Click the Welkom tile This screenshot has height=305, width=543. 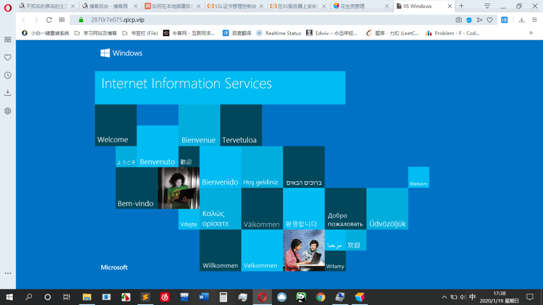click(419, 177)
